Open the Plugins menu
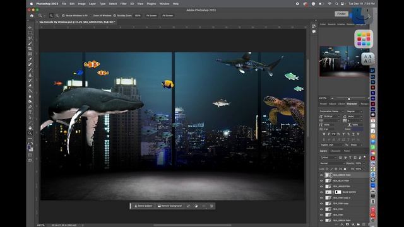This screenshot has width=404, height=227. [151, 4]
